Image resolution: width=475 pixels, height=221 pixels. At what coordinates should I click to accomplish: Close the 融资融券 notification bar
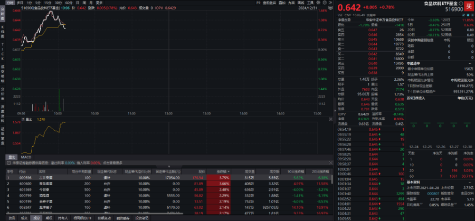click(x=331, y=163)
